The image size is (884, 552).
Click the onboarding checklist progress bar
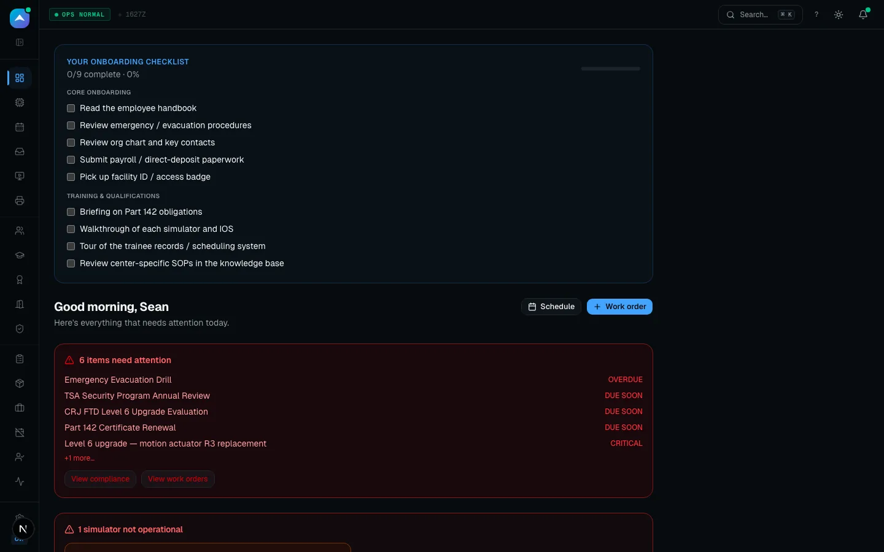click(611, 69)
